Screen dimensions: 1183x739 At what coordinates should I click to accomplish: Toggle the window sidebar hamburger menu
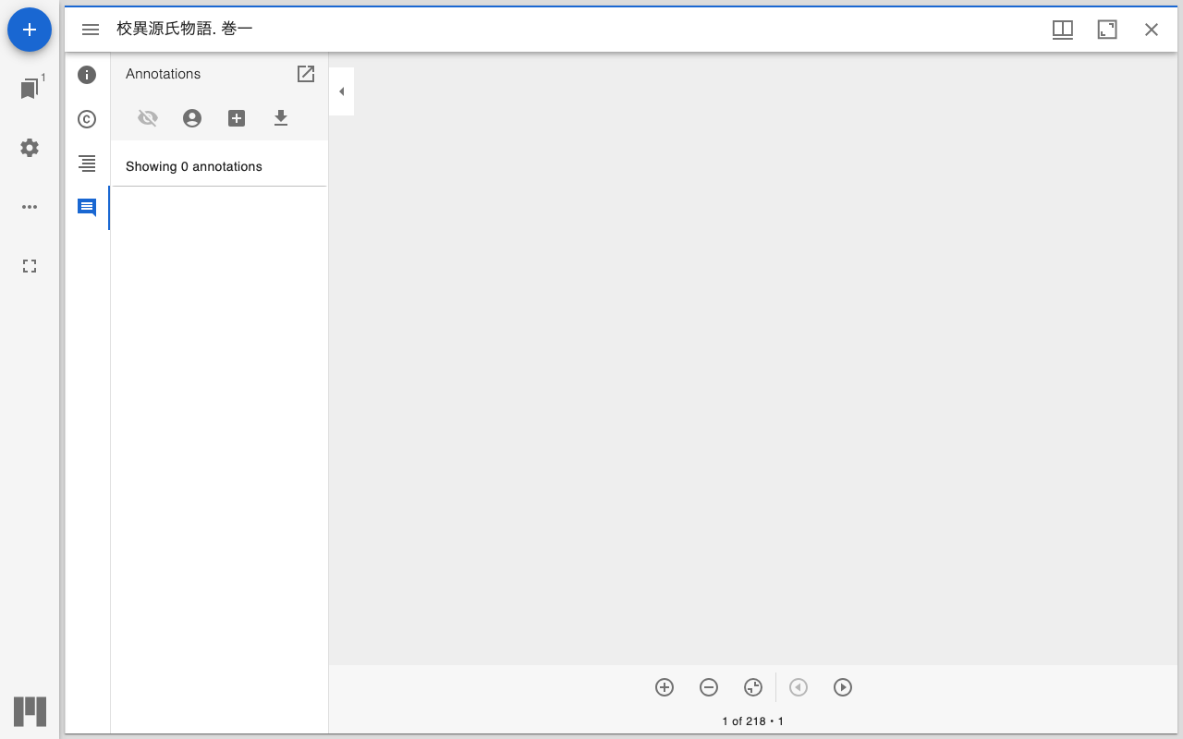(91, 30)
